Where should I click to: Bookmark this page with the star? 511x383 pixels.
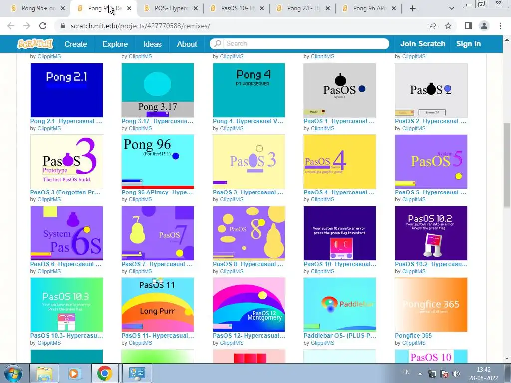(x=448, y=26)
